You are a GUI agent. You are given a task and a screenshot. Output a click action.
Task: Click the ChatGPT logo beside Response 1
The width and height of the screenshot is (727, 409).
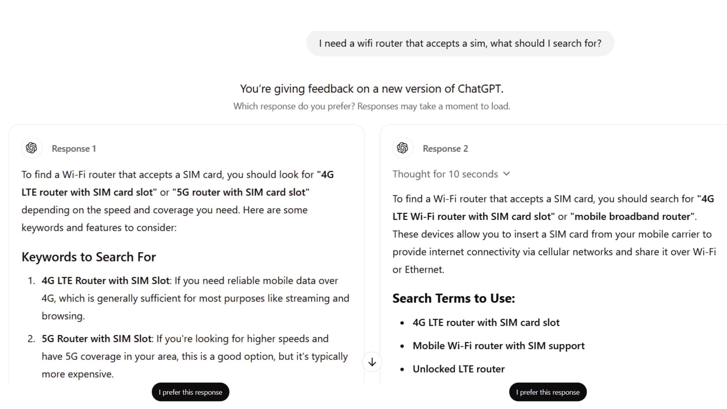32,148
